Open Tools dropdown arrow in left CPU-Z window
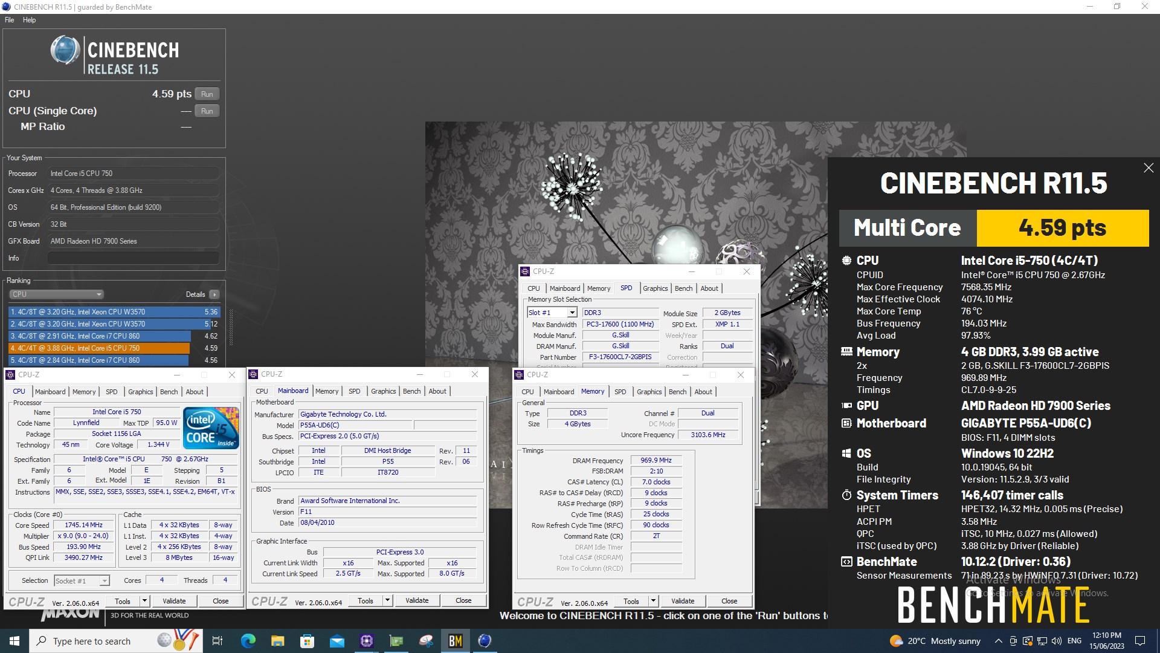The image size is (1160, 653). [144, 601]
